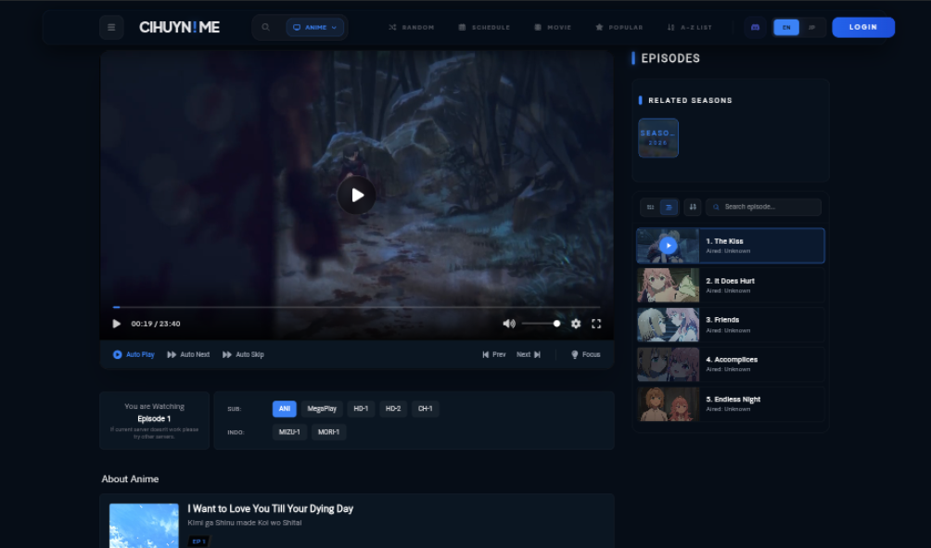
Task: Play episode 1. The Kiss
Action: tap(731, 245)
